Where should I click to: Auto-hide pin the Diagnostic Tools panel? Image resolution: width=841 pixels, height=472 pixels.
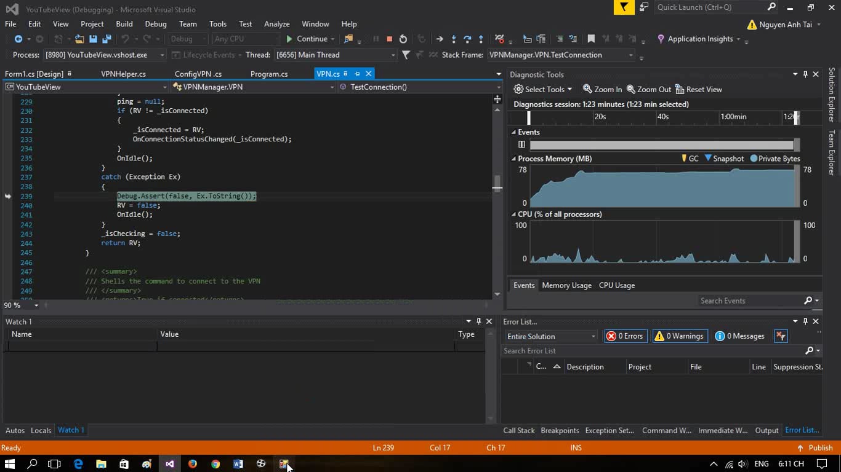805,74
